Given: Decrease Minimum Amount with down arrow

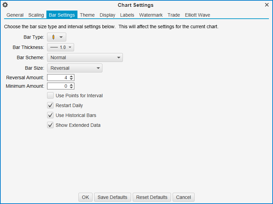Looking at the screenshot, I should (71, 88).
